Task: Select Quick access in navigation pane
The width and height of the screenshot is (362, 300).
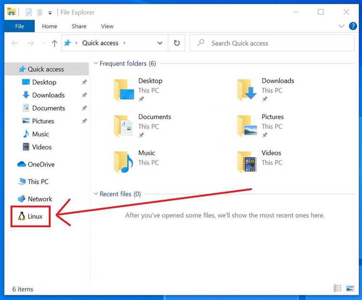Action: pyautogui.click(x=47, y=69)
